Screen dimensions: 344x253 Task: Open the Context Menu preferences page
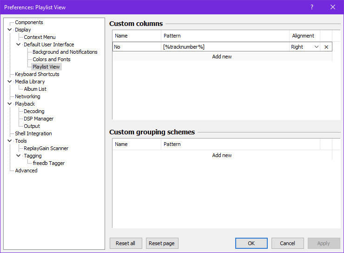coord(40,37)
